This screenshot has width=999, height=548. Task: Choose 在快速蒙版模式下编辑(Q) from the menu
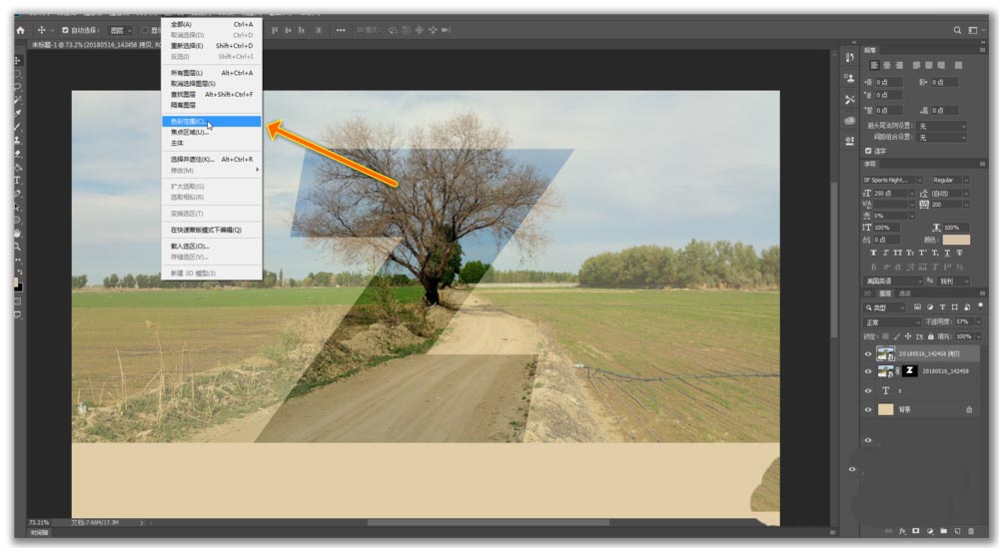pyautogui.click(x=211, y=230)
